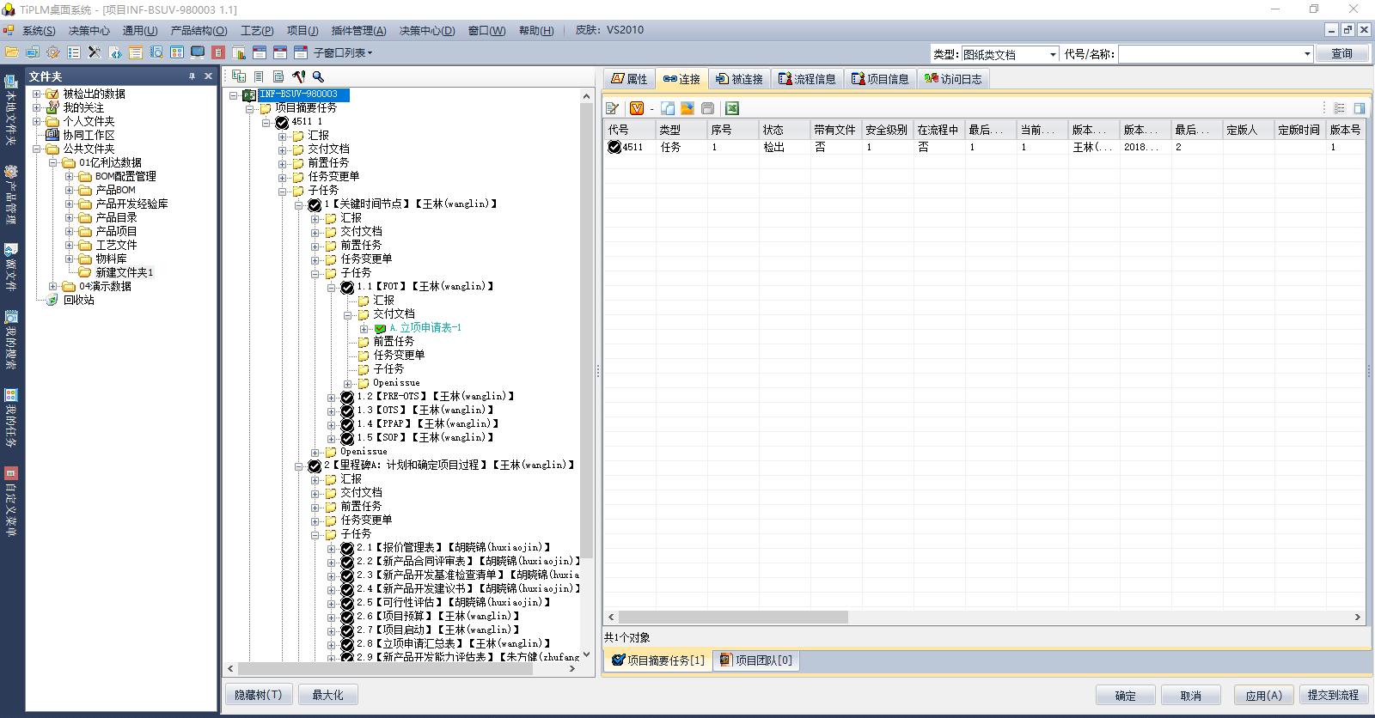Open the 代号/名称 combo box arrow
The height and width of the screenshot is (718, 1375).
(1307, 54)
